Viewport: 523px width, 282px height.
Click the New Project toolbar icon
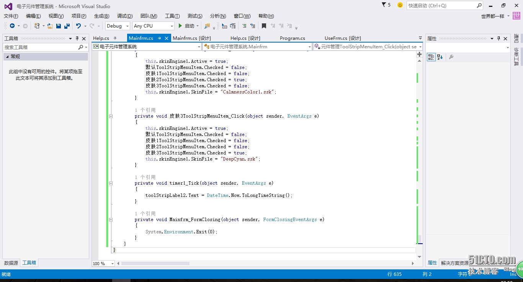point(37,26)
